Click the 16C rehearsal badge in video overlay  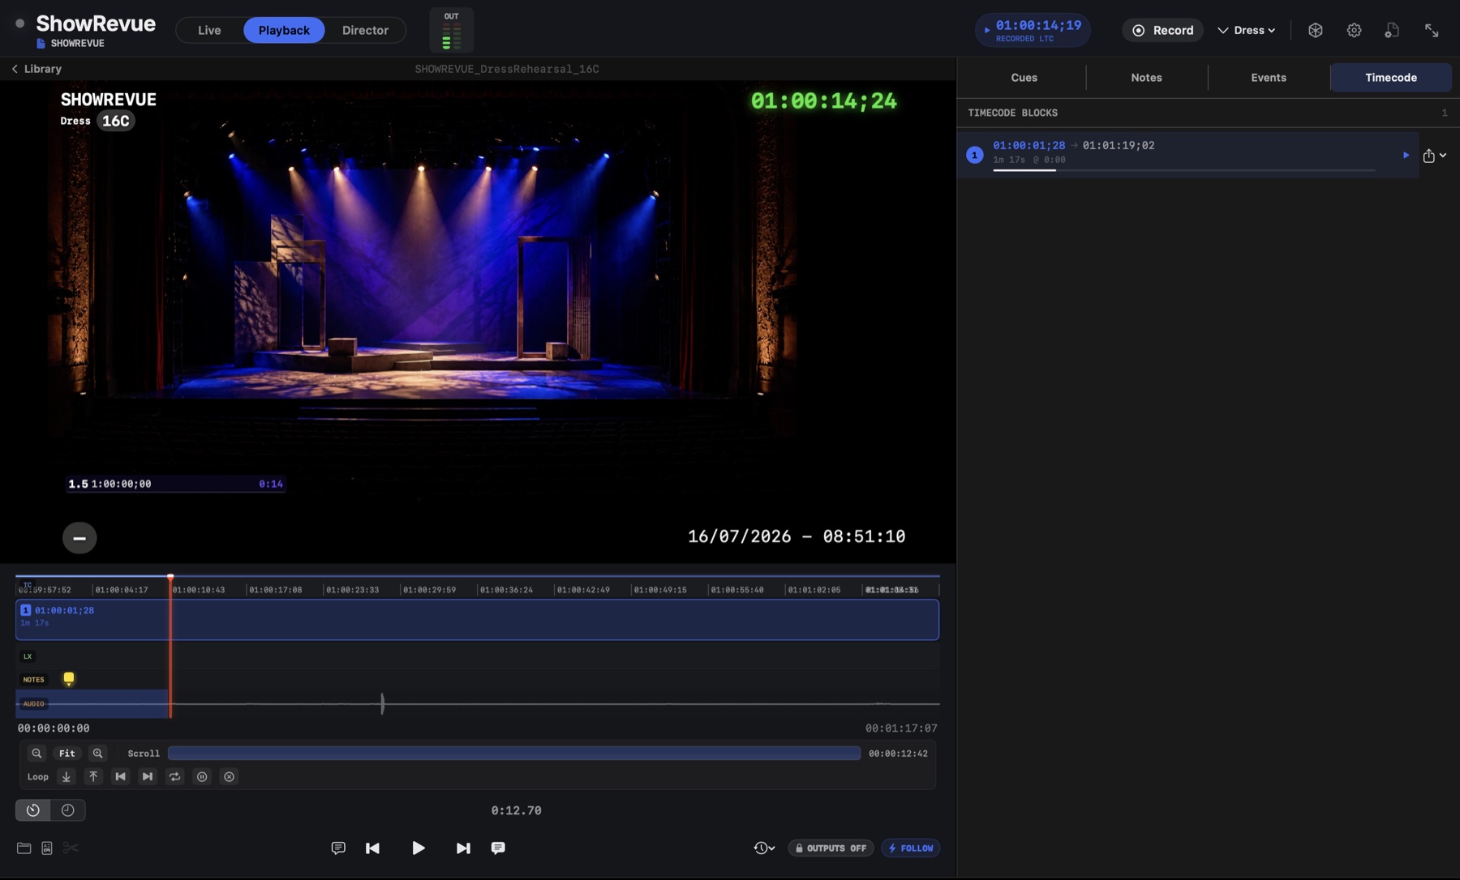(x=115, y=121)
